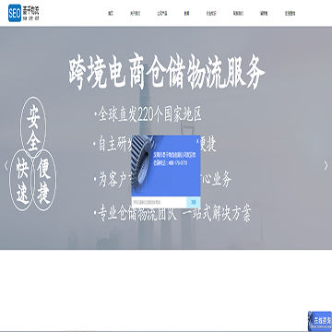Open the 在线咨询 floating consultation button

point(320,321)
